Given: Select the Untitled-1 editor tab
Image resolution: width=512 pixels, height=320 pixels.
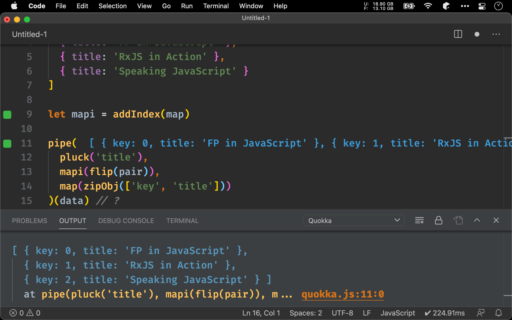Looking at the screenshot, I should (x=29, y=34).
